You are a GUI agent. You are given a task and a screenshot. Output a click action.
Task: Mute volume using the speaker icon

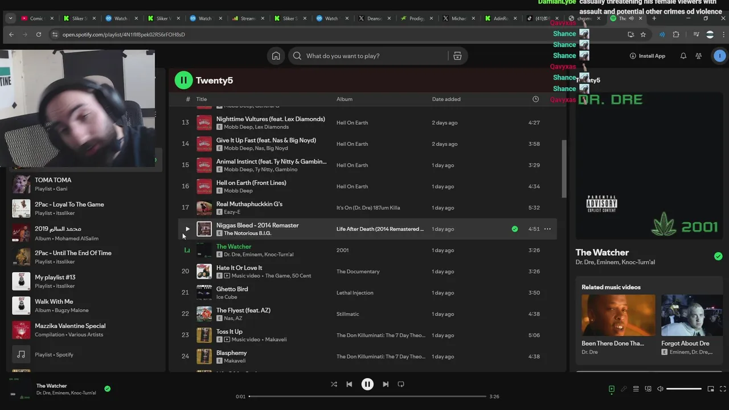pos(660,389)
